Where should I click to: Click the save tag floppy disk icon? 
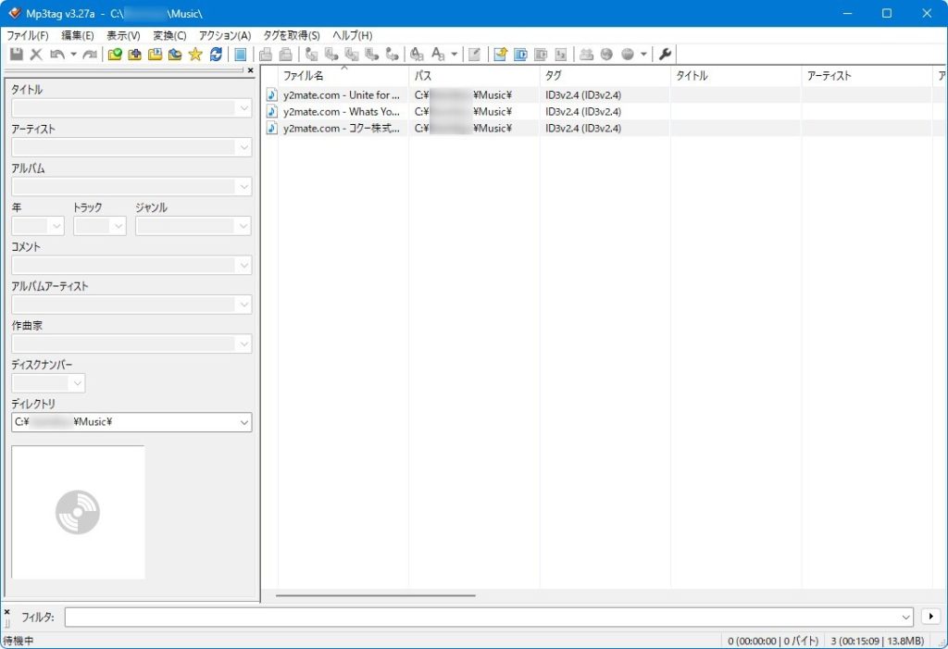[x=17, y=55]
